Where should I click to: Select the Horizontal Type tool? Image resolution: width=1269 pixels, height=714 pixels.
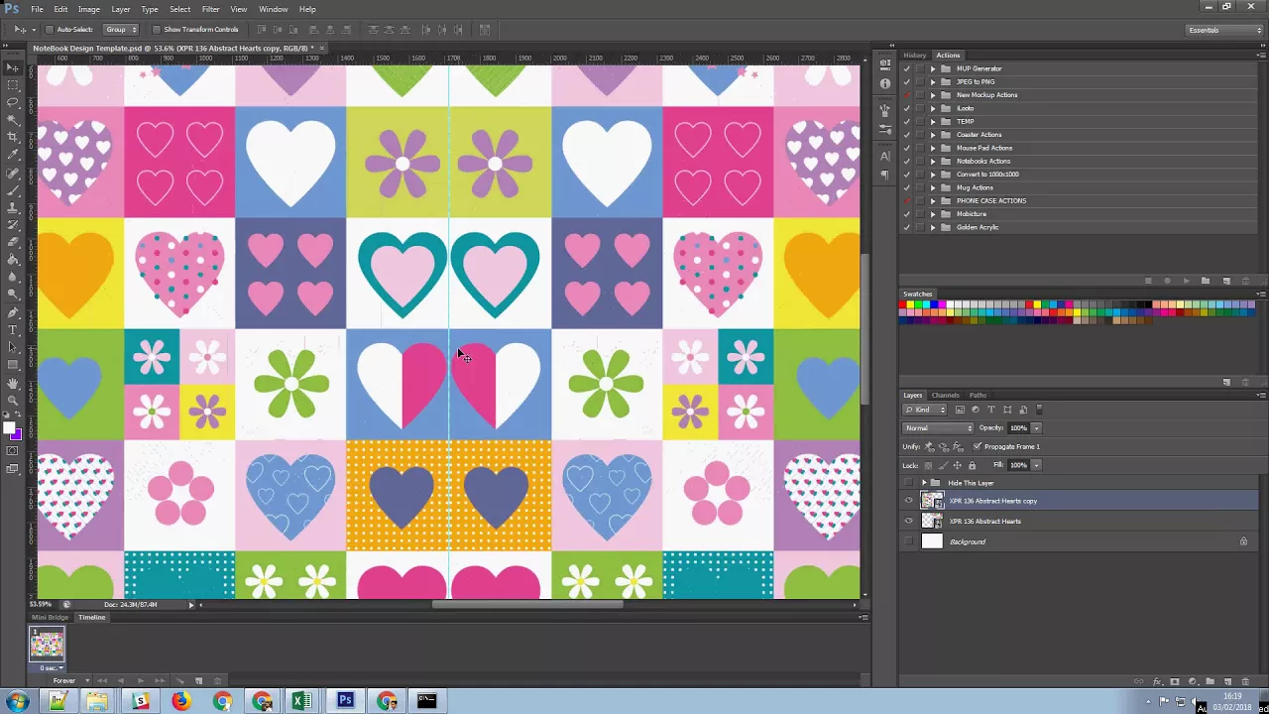[13, 329]
